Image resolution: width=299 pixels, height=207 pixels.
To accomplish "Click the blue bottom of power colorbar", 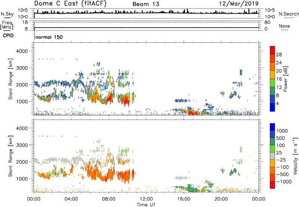I will click(272, 107).
